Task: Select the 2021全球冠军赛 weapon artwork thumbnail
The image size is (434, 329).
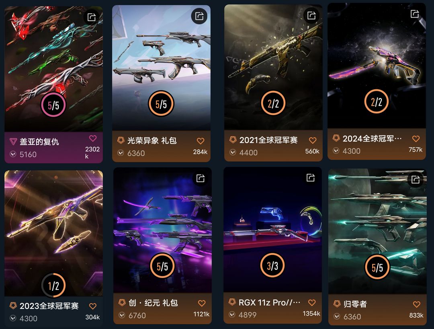Action: tap(273, 67)
